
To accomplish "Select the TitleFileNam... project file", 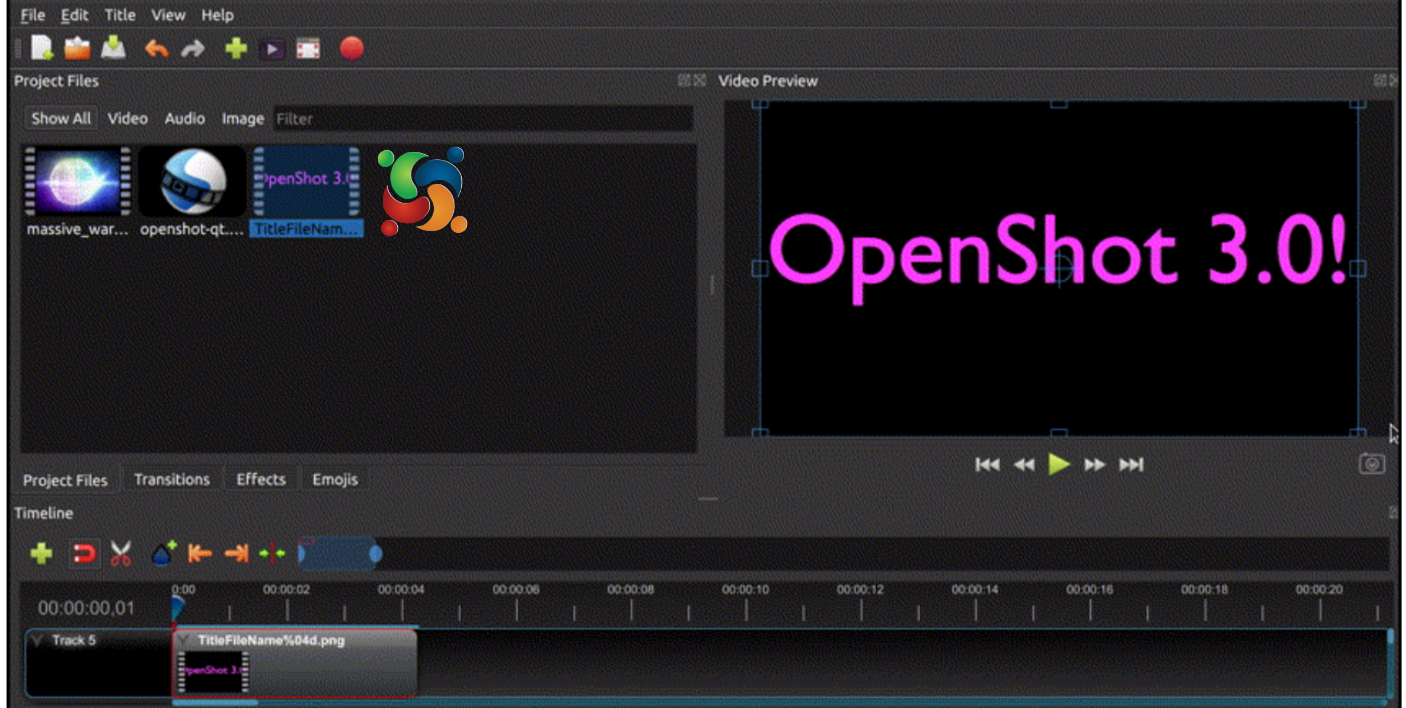I will (307, 191).
